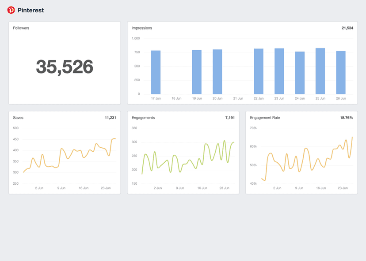Click the red Pinterest logo icon
This screenshot has width=366, height=261.
pos(11,10)
